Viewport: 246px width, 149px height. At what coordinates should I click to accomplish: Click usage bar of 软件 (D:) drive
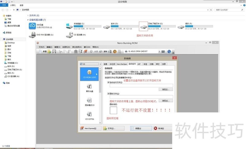[125, 26]
